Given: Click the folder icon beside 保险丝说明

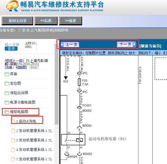Looking at the screenshot, I should [x=7, y=93].
